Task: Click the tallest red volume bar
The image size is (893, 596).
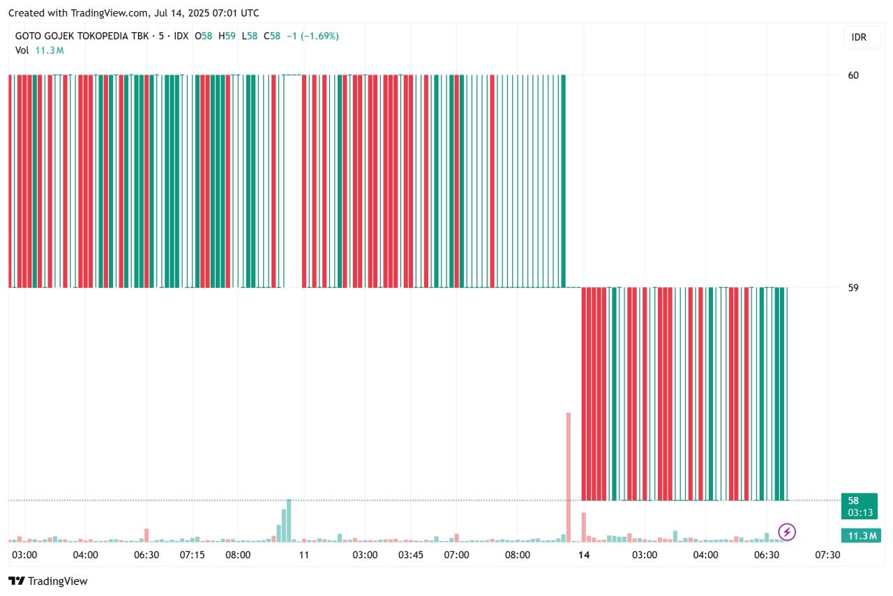Action: click(569, 477)
